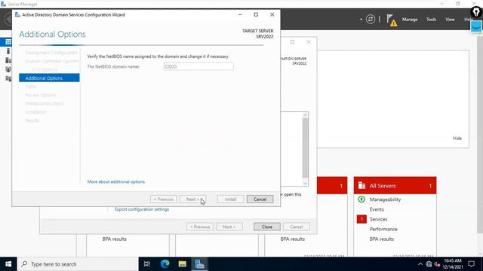Click the muted speaker tray icon
The width and height of the screenshot is (483, 271).
coord(437,264)
